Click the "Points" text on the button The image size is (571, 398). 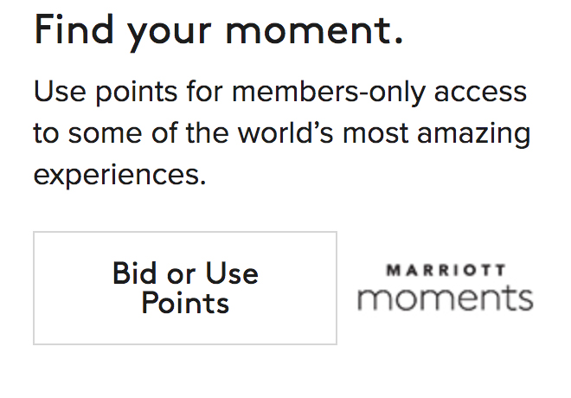tap(185, 303)
